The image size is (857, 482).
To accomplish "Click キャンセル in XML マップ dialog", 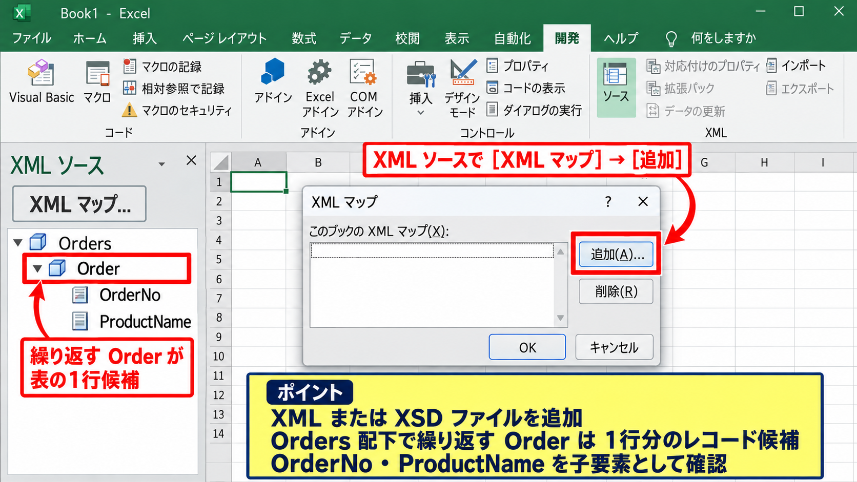I will click(x=614, y=347).
